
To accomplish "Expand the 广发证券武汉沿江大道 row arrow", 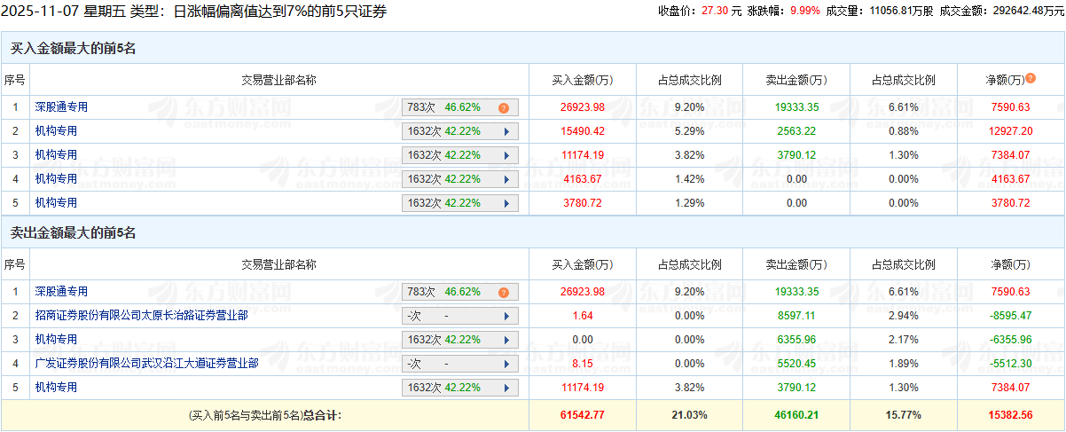I will [x=506, y=364].
